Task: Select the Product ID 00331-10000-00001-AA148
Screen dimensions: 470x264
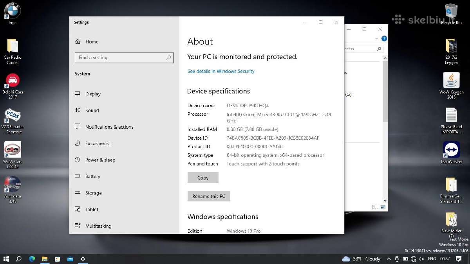Action: (255, 147)
